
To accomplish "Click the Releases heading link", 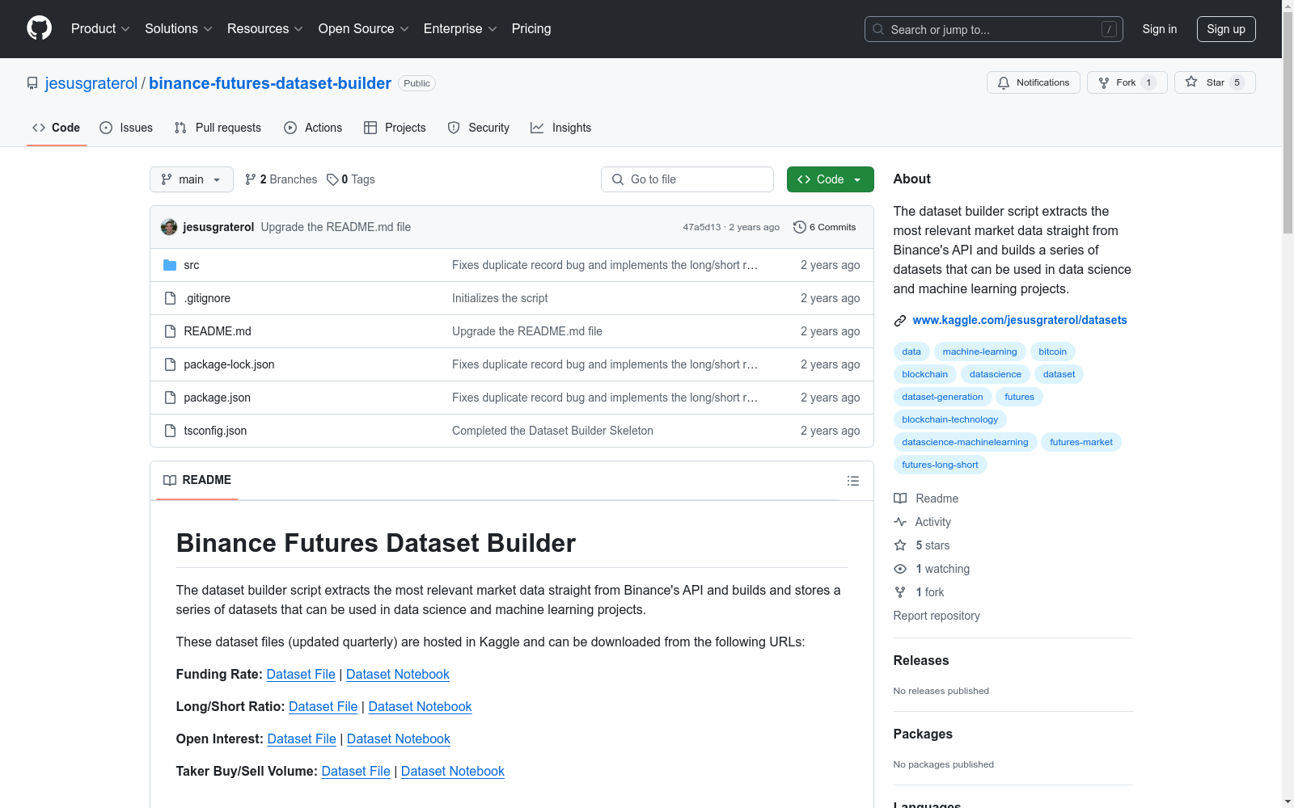I will [921, 660].
